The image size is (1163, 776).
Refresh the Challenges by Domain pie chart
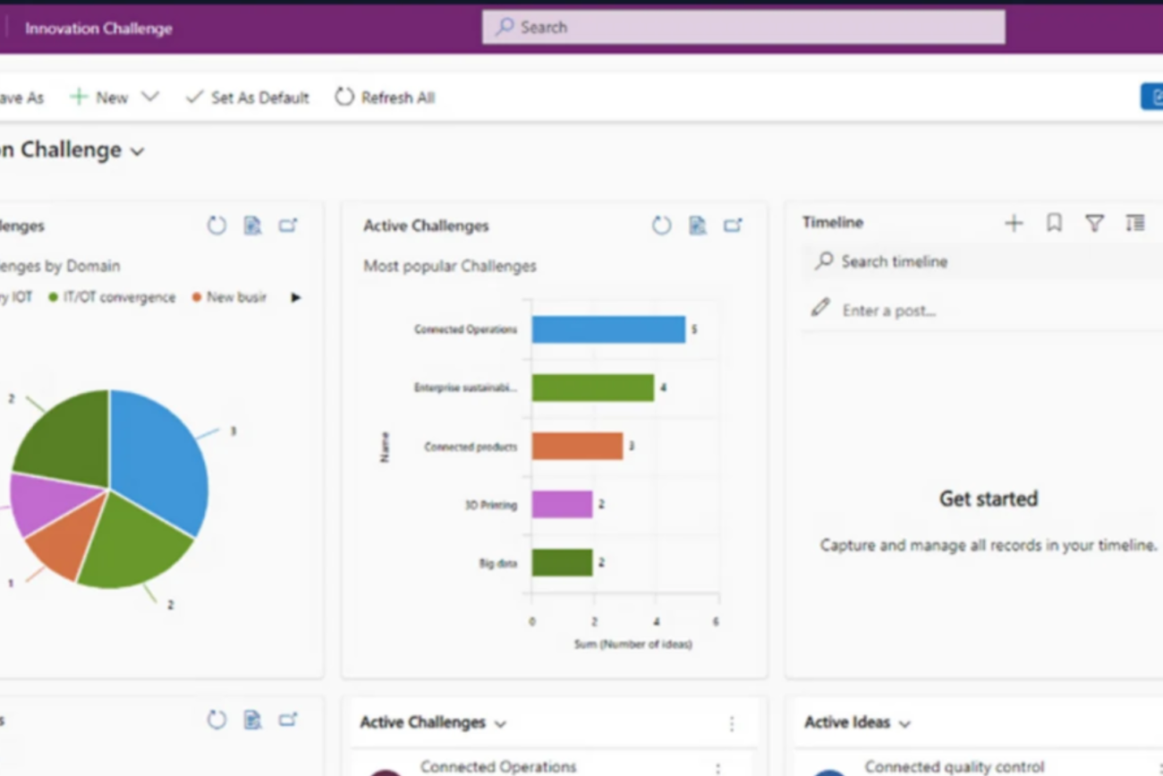point(216,226)
